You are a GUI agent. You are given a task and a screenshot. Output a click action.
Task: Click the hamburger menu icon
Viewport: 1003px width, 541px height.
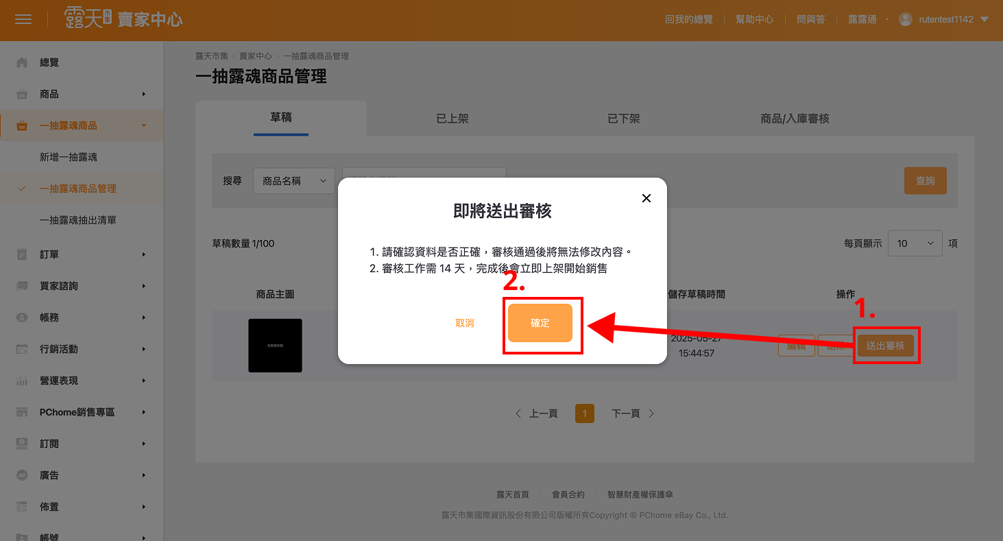coord(23,19)
